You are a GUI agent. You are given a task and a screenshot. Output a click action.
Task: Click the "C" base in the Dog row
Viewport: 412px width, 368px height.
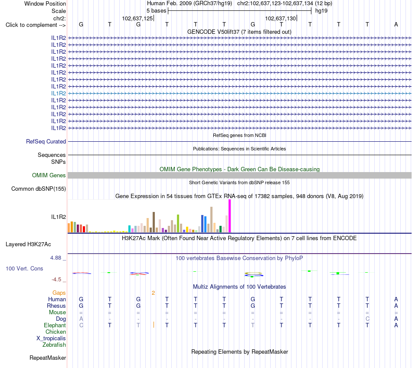point(367,319)
